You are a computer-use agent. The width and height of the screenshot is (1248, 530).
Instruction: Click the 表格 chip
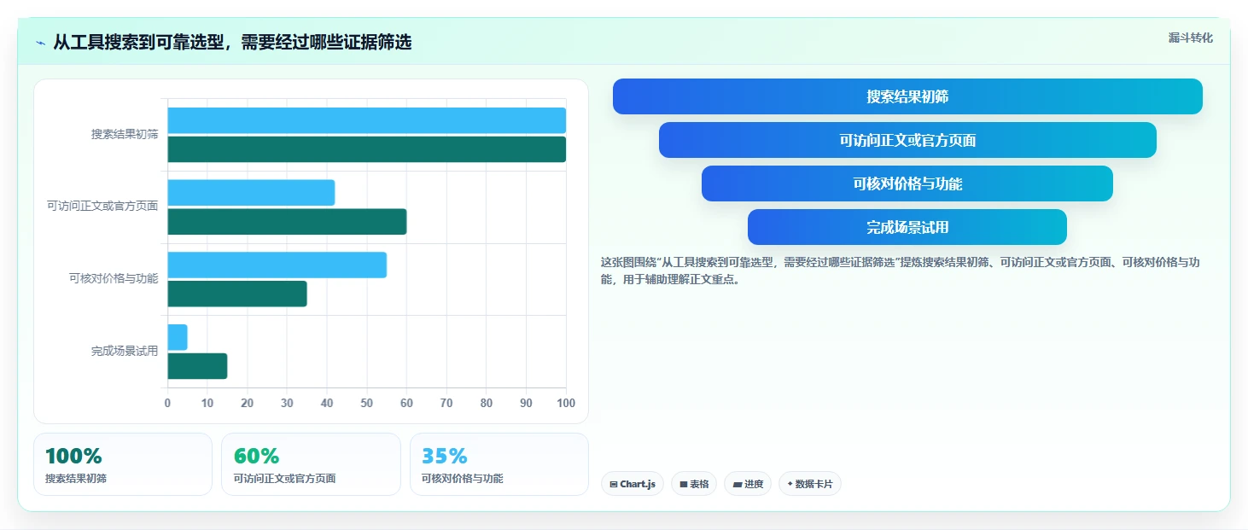point(694,484)
